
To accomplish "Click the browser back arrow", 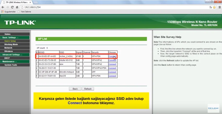I will (3, 7).
